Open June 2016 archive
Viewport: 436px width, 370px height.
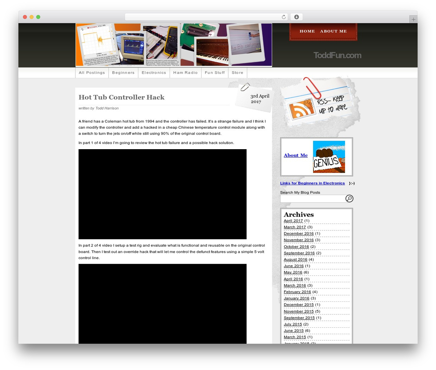pyautogui.click(x=294, y=266)
